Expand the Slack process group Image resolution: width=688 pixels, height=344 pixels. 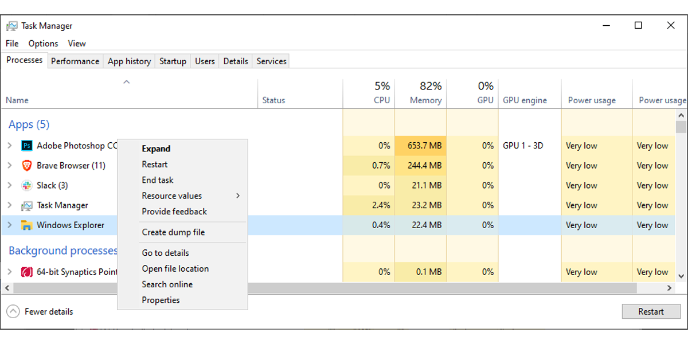coord(10,185)
